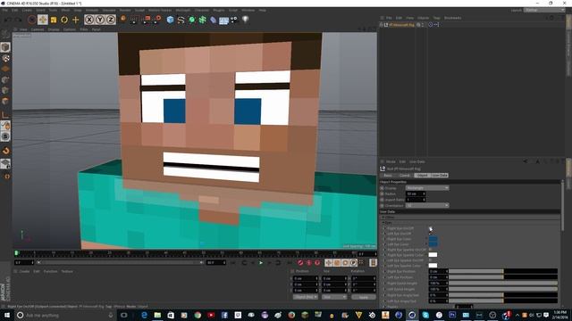Toggle the Right Eye On/Off checkbox

click(431, 228)
